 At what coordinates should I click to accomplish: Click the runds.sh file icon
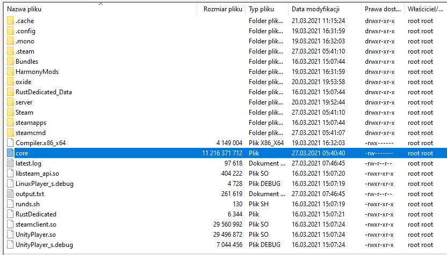10,204
